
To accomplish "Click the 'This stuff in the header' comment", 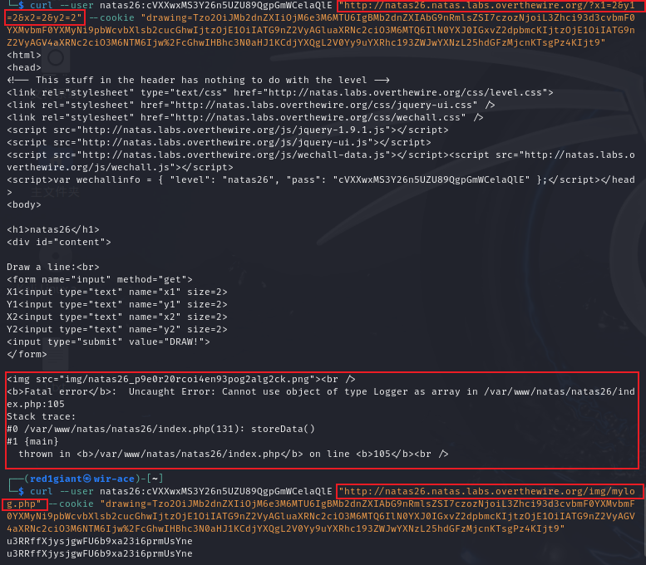I will (198, 80).
